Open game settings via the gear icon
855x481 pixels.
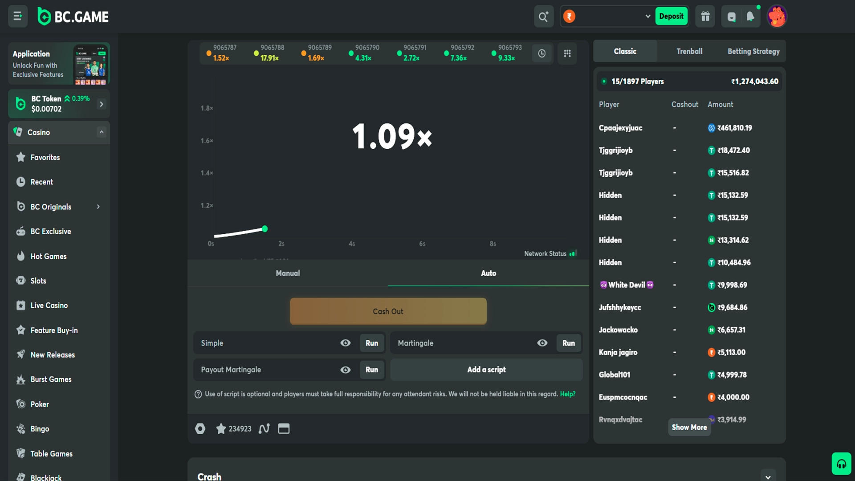pyautogui.click(x=200, y=428)
